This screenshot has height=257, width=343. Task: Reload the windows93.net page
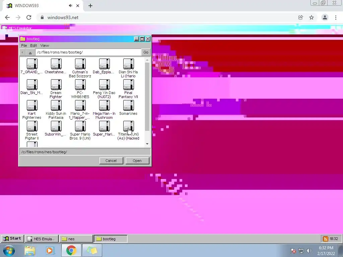(29, 17)
